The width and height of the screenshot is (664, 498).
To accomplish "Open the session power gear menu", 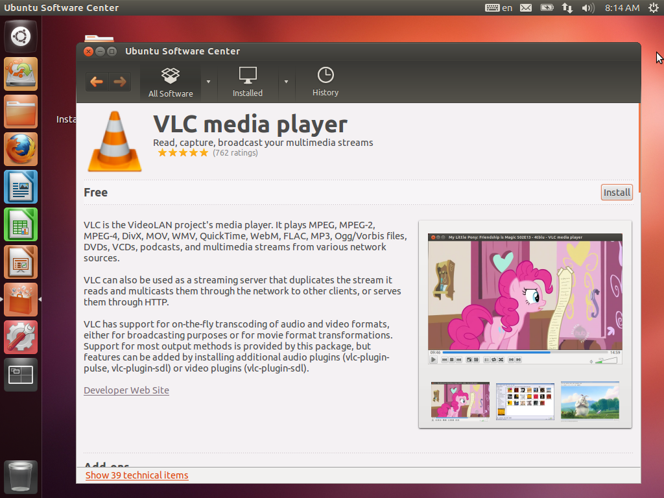I will click(x=654, y=8).
